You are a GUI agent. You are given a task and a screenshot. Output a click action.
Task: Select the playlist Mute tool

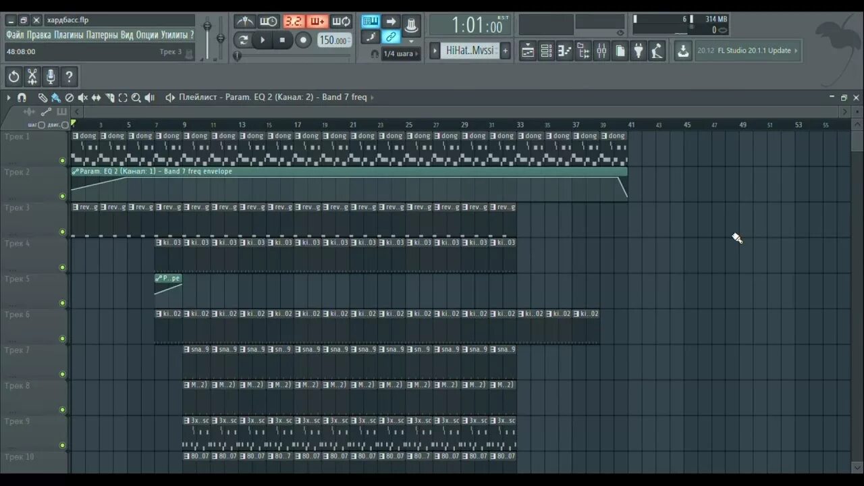(x=83, y=98)
